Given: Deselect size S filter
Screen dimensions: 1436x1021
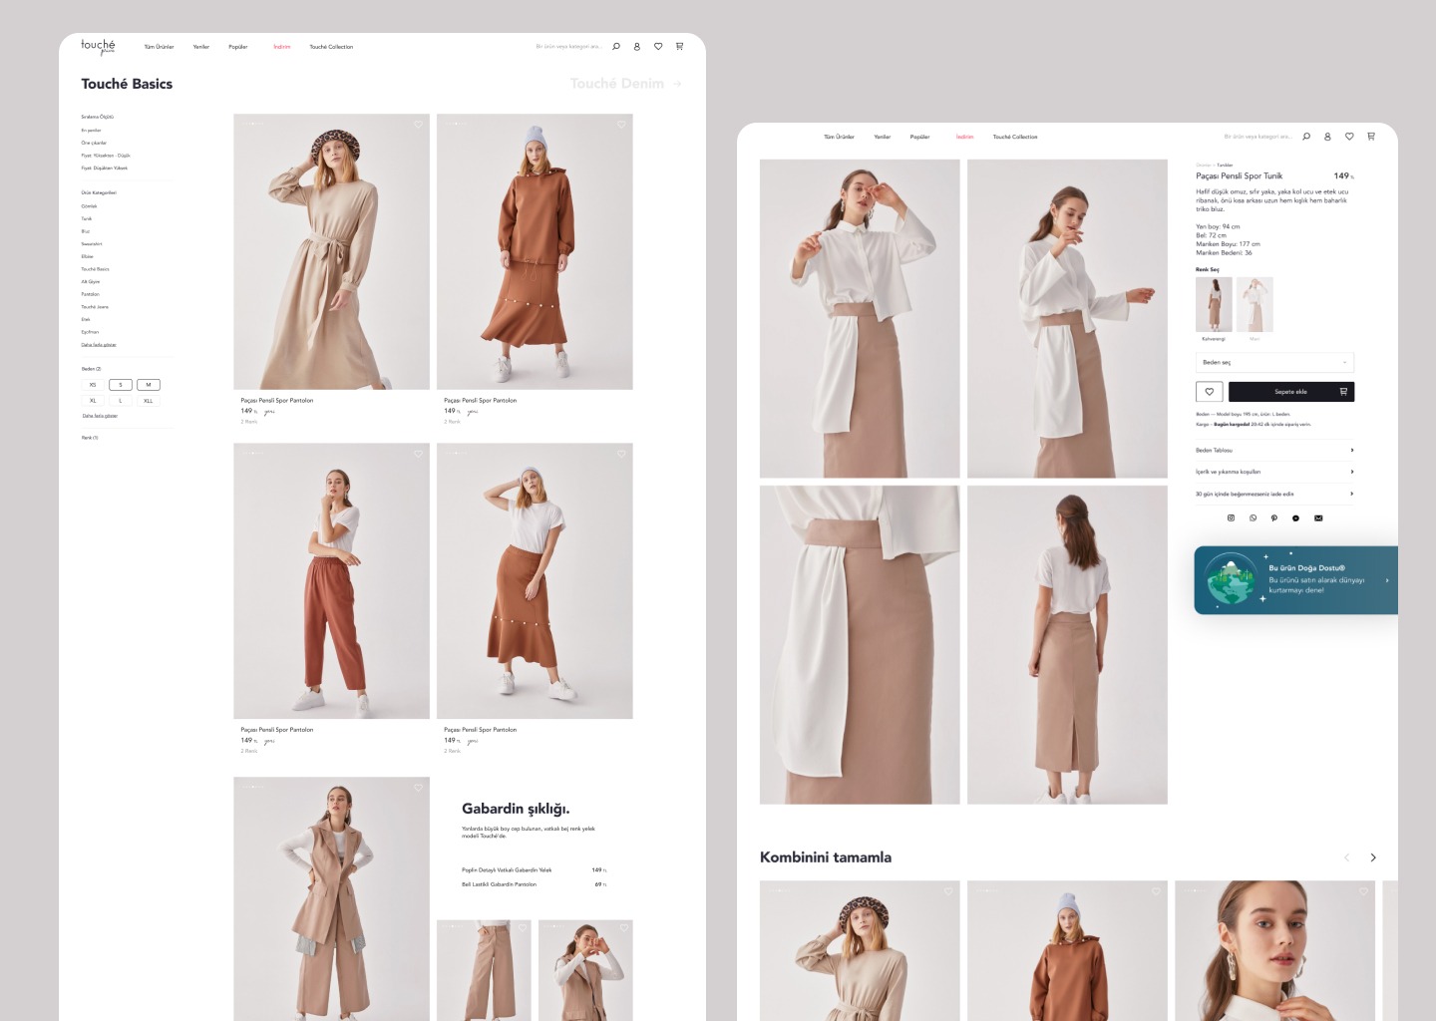Looking at the screenshot, I should (121, 385).
